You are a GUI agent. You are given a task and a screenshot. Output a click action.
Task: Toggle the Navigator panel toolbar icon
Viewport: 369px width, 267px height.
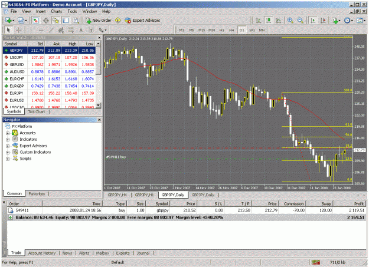pos(55,21)
